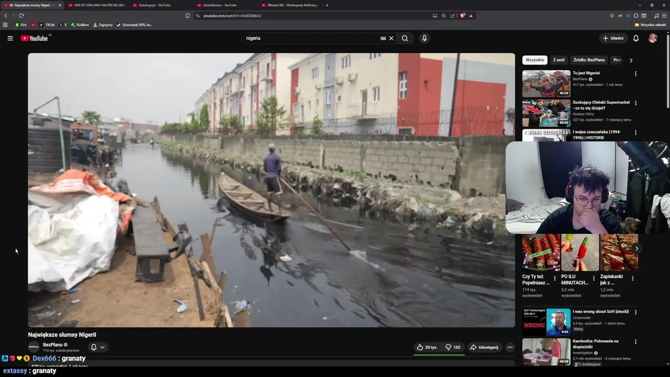Open the 'Zapiekanki jak z' short options
Image resolution: width=670 pixels, height=377 pixels.
coord(633,279)
